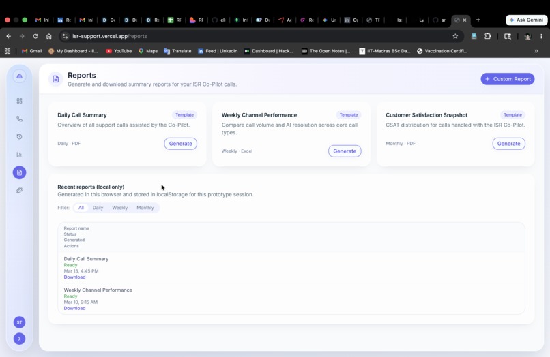Open the apps grid icon in the bookmarks bar
Screen dimensions: 550x357
(8, 51)
